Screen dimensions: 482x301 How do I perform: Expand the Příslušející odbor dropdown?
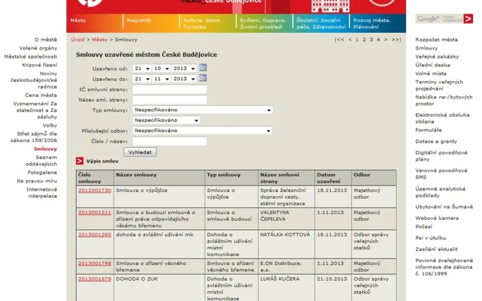[202, 130]
